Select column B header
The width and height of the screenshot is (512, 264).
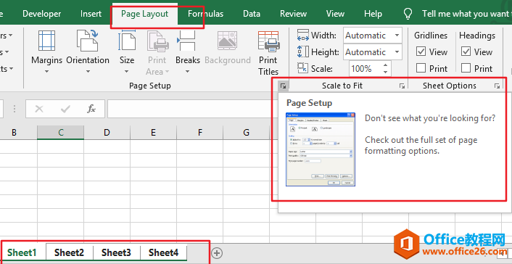coord(14,132)
